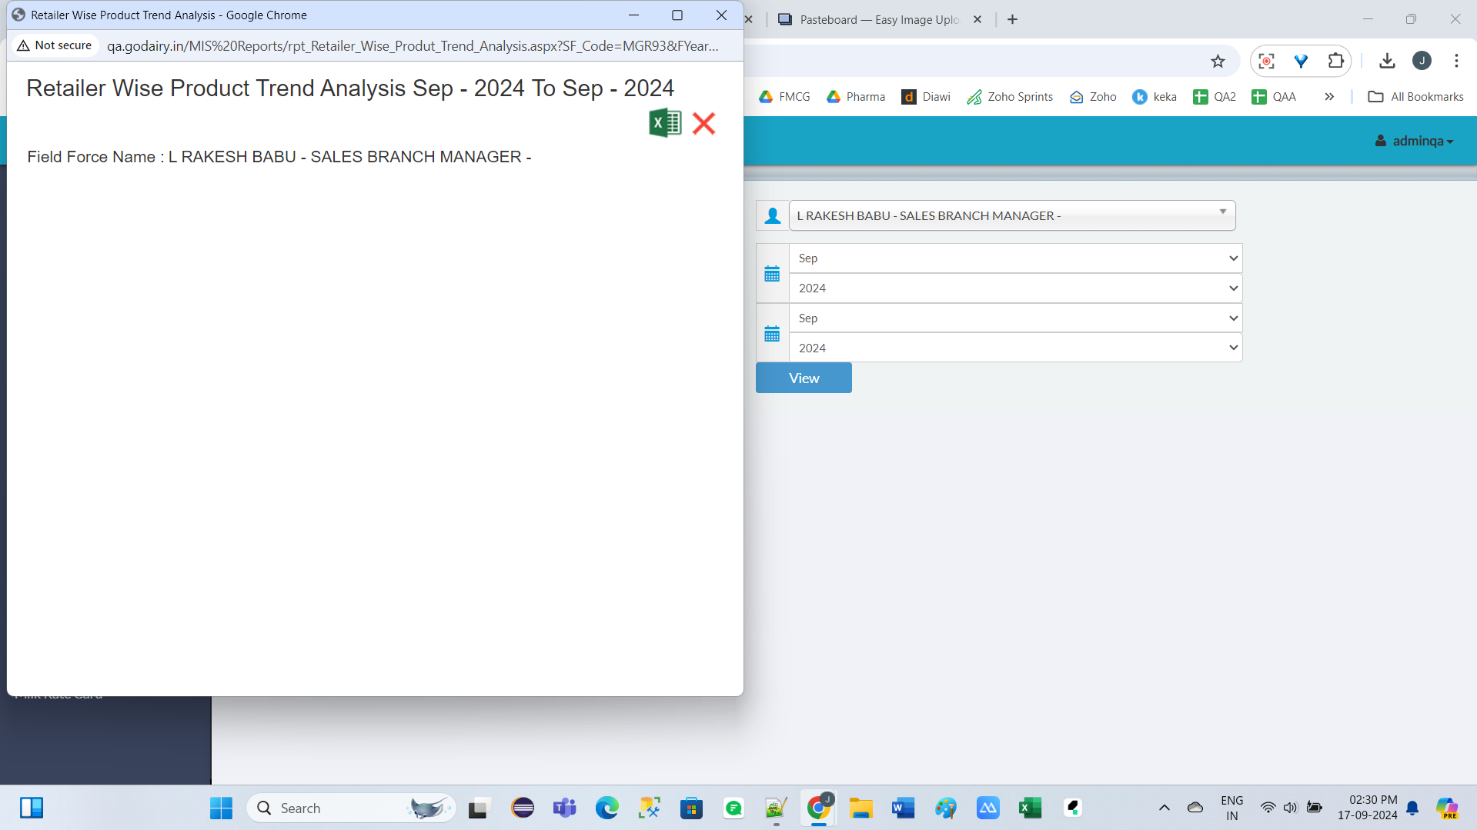Image resolution: width=1477 pixels, height=830 pixels.
Task: Click the from-date calendar icon
Action: pyautogui.click(x=772, y=274)
